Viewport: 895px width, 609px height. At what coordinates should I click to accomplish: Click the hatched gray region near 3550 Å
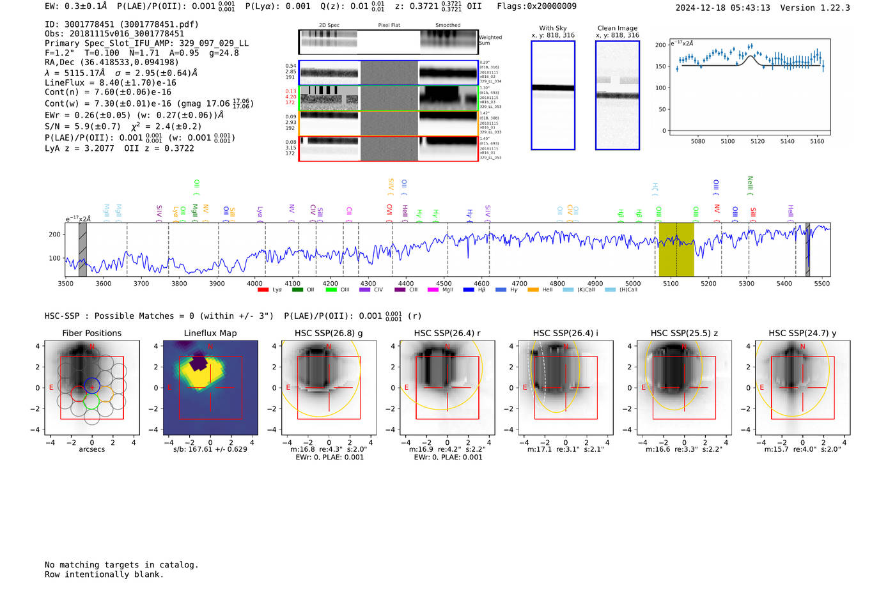coord(82,249)
